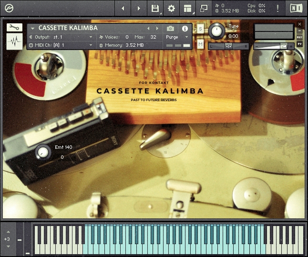Increase volume with the slider plus

click(x=291, y=47)
